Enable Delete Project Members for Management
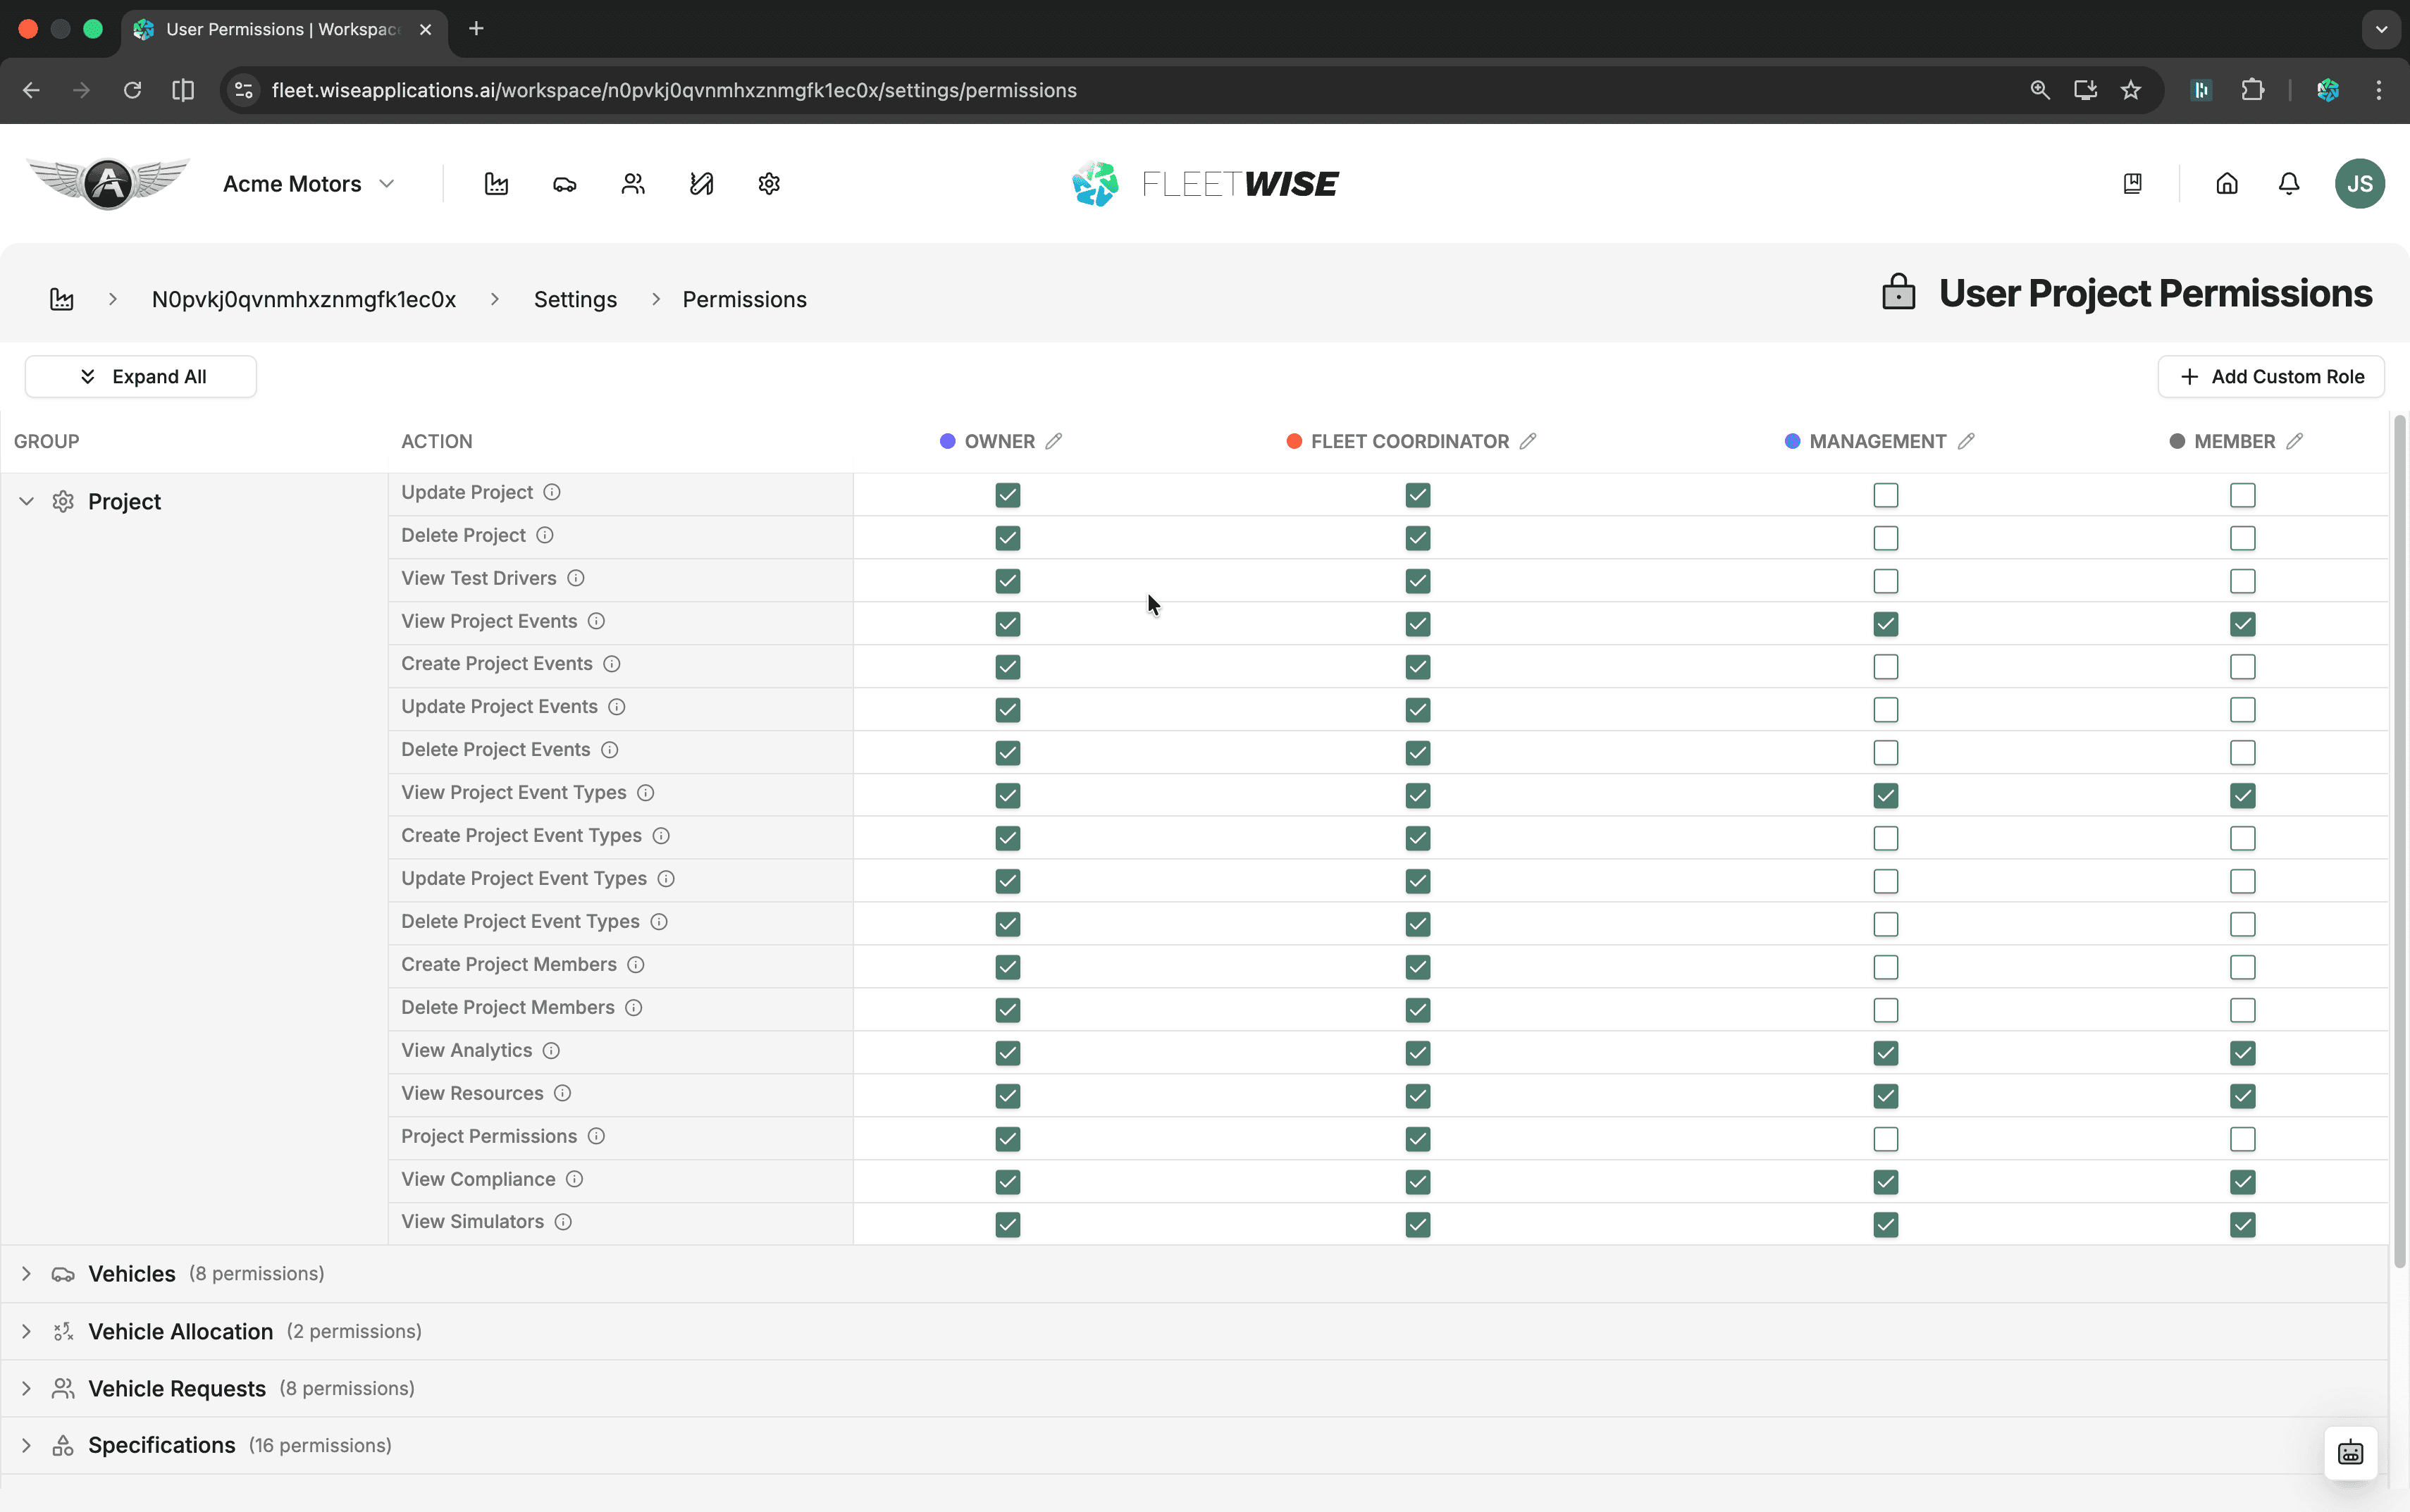 pos(1885,1010)
